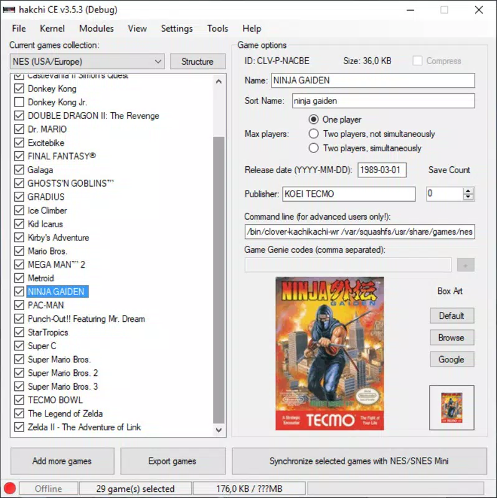497x498 pixels.
Task: Select Kirby's Adventure game entry
Action: (59, 238)
